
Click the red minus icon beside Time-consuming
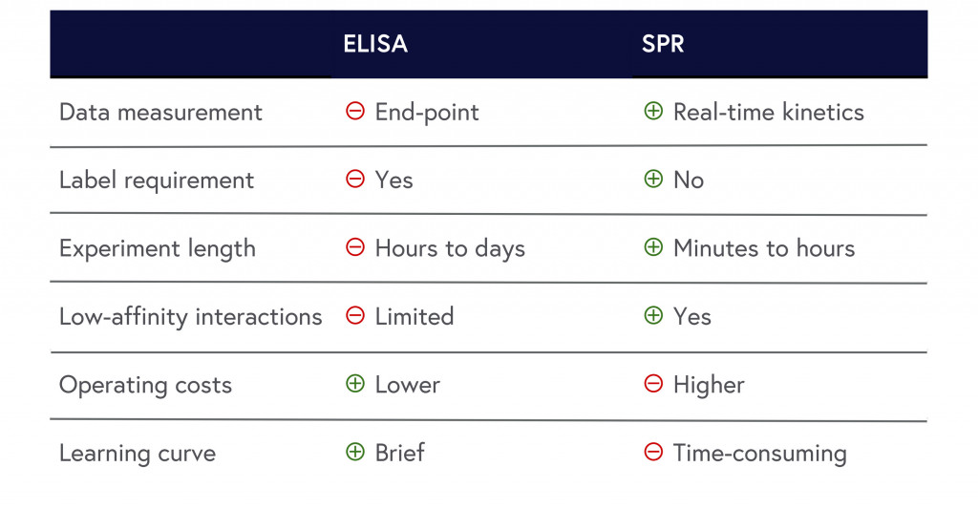click(x=653, y=451)
